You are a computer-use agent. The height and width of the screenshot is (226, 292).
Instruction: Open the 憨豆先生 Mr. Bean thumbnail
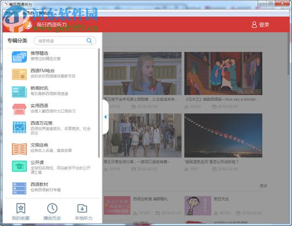pyautogui.click(x=198, y=205)
